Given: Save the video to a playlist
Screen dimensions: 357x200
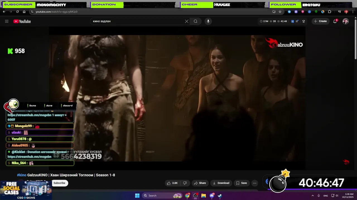Looking at the screenshot, I should point(242,183).
